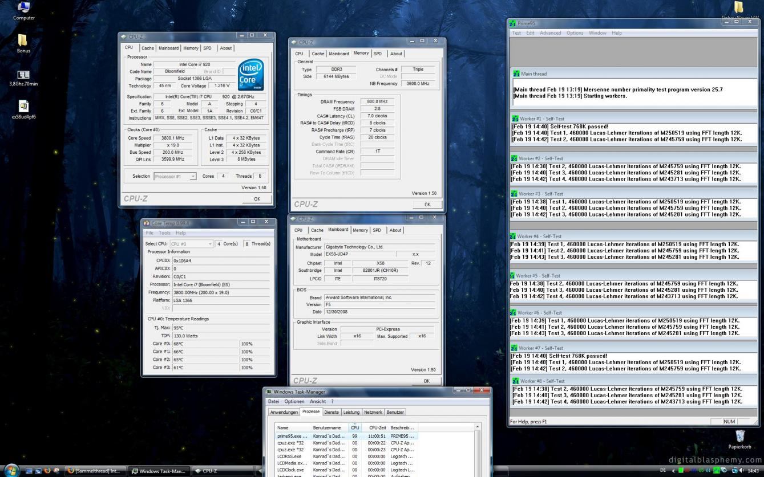Open the Test menu in Prime95

pyautogui.click(x=516, y=33)
